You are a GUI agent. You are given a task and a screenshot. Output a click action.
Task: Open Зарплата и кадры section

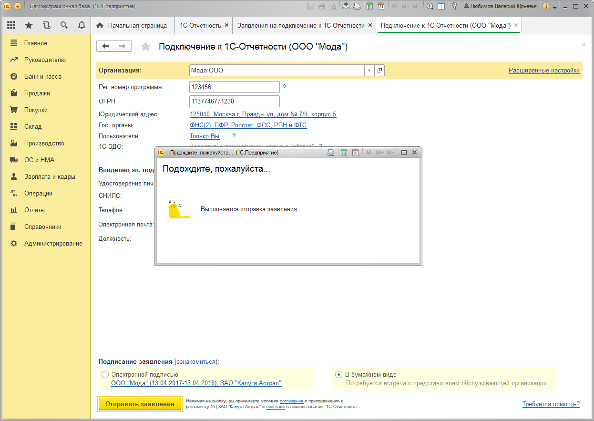tap(45, 176)
